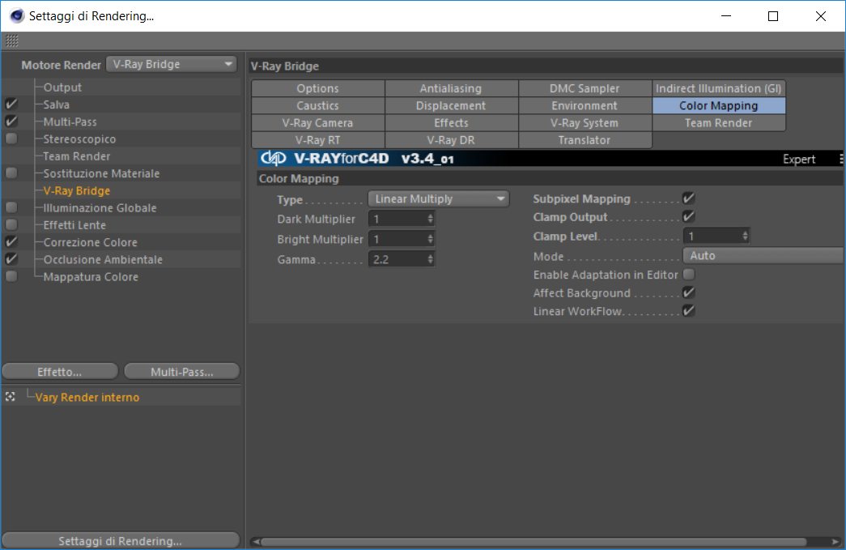Image resolution: width=846 pixels, height=550 pixels.
Task: Click the Clamp Level value field
Action: (x=712, y=236)
